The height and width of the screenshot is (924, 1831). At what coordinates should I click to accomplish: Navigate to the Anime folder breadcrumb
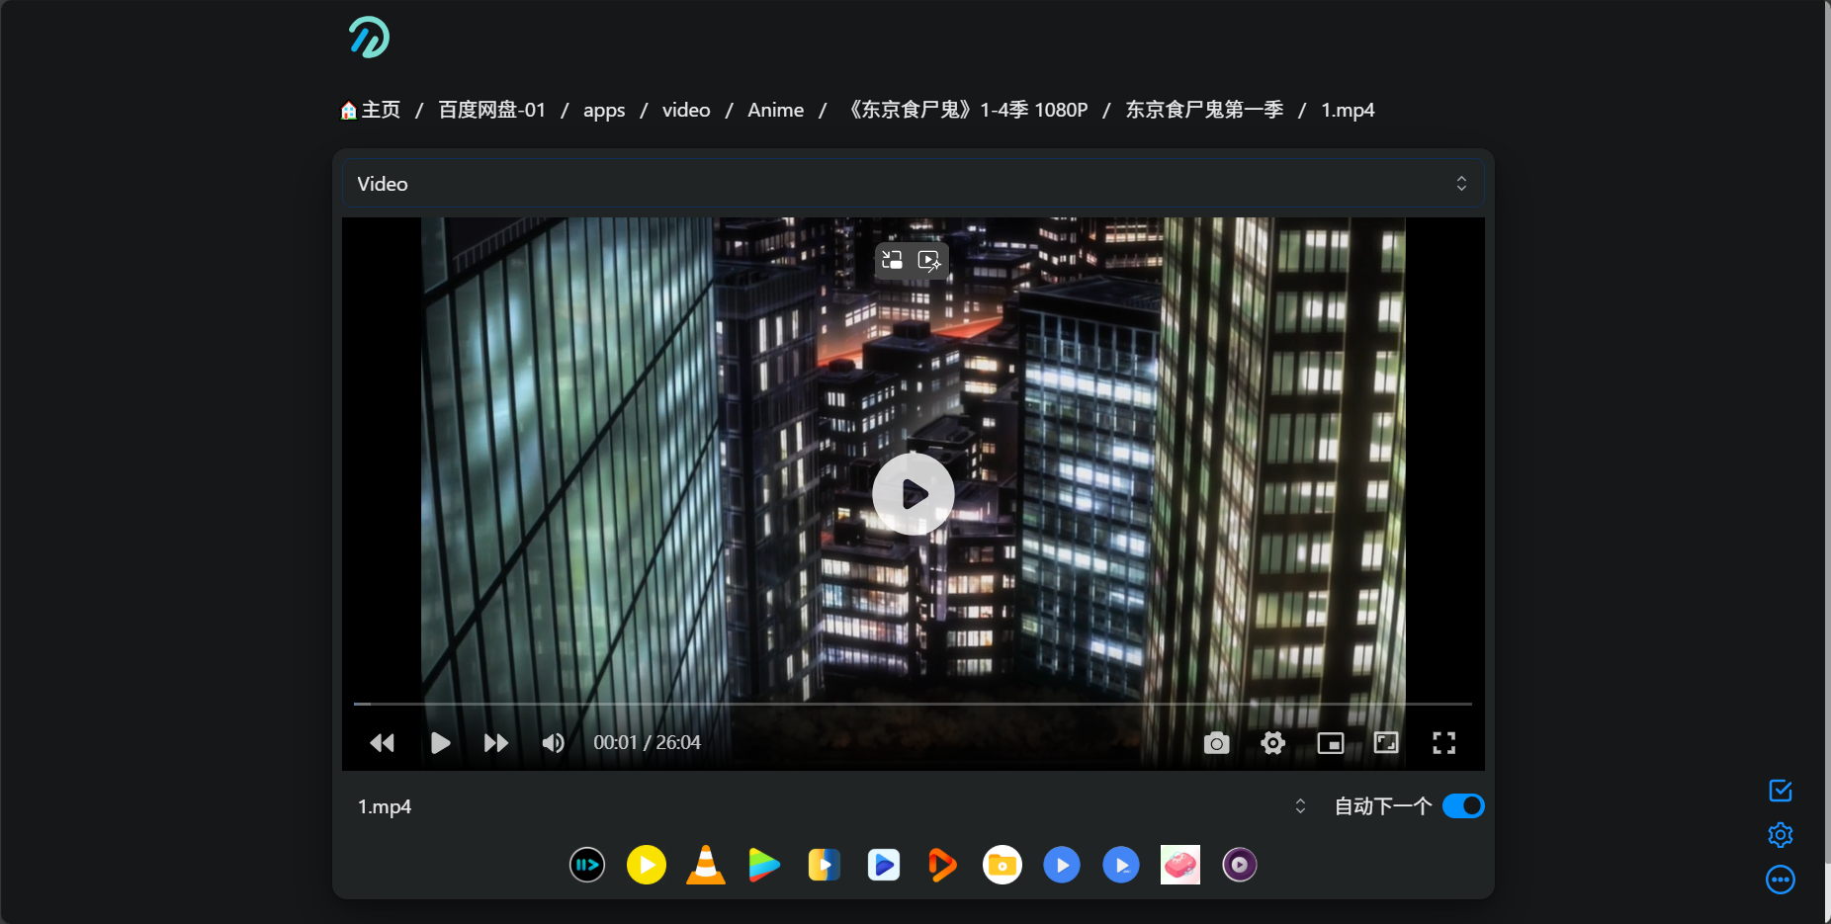pos(775,110)
